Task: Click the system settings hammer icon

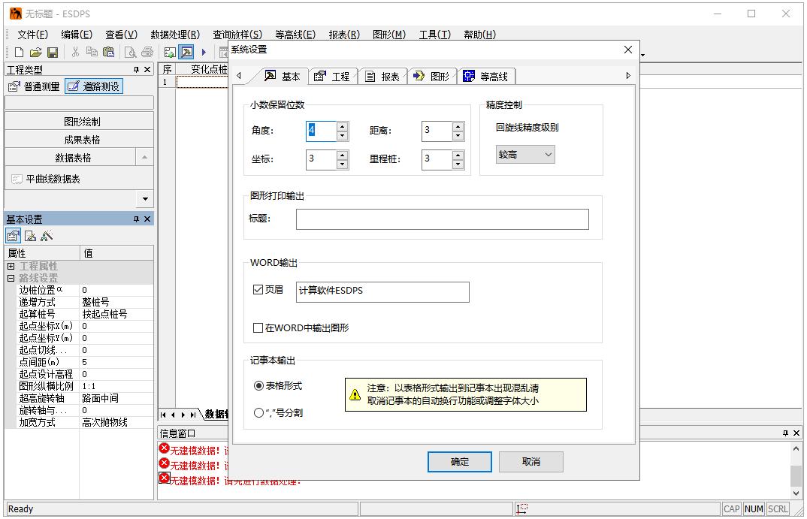Action: tap(186, 52)
